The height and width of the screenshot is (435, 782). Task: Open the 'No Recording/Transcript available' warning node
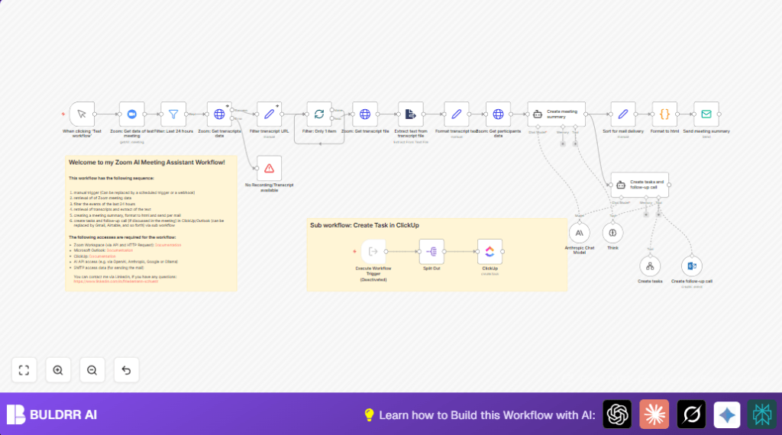click(270, 168)
